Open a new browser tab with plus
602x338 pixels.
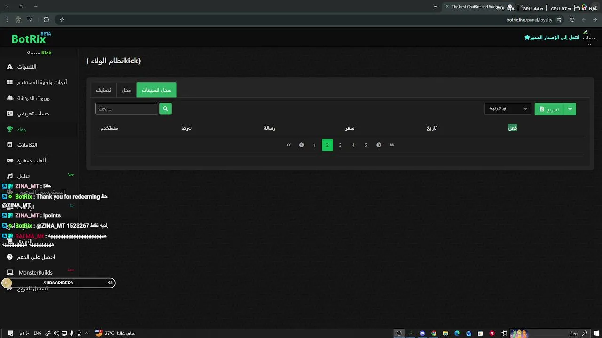click(436, 7)
